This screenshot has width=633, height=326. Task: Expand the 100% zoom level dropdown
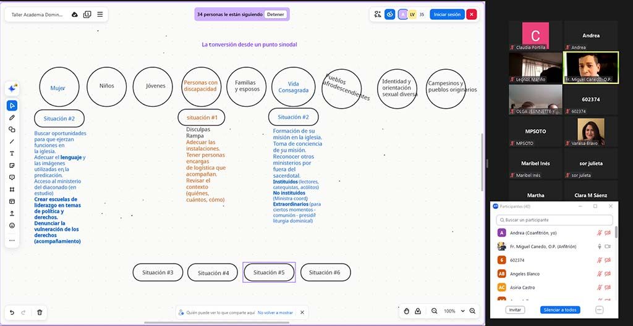(462, 311)
